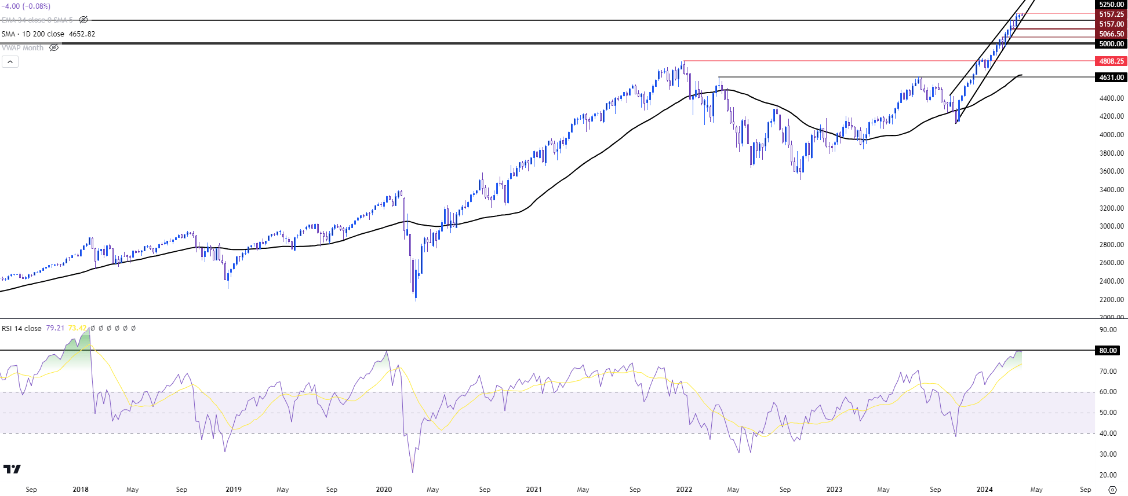Image resolution: width=1128 pixels, height=496 pixels.
Task: Select the 5250.00 price label
Action: (x=1111, y=4)
